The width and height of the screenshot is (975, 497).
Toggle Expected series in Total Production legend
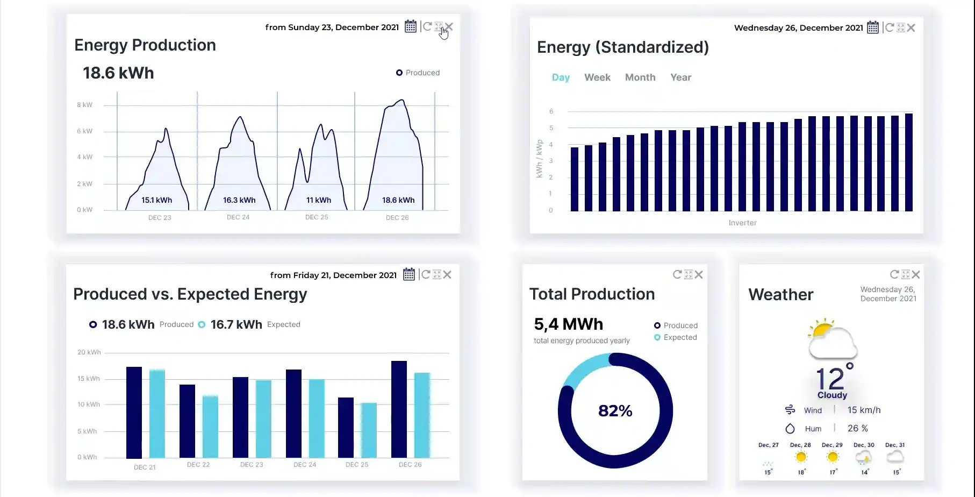[x=675, y=337]
